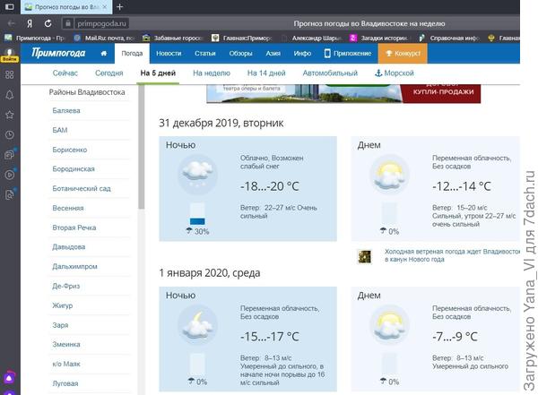538x395 pixels.
Task: Click the primpogoda.ru address bar
Action: [x=99, y=22]
